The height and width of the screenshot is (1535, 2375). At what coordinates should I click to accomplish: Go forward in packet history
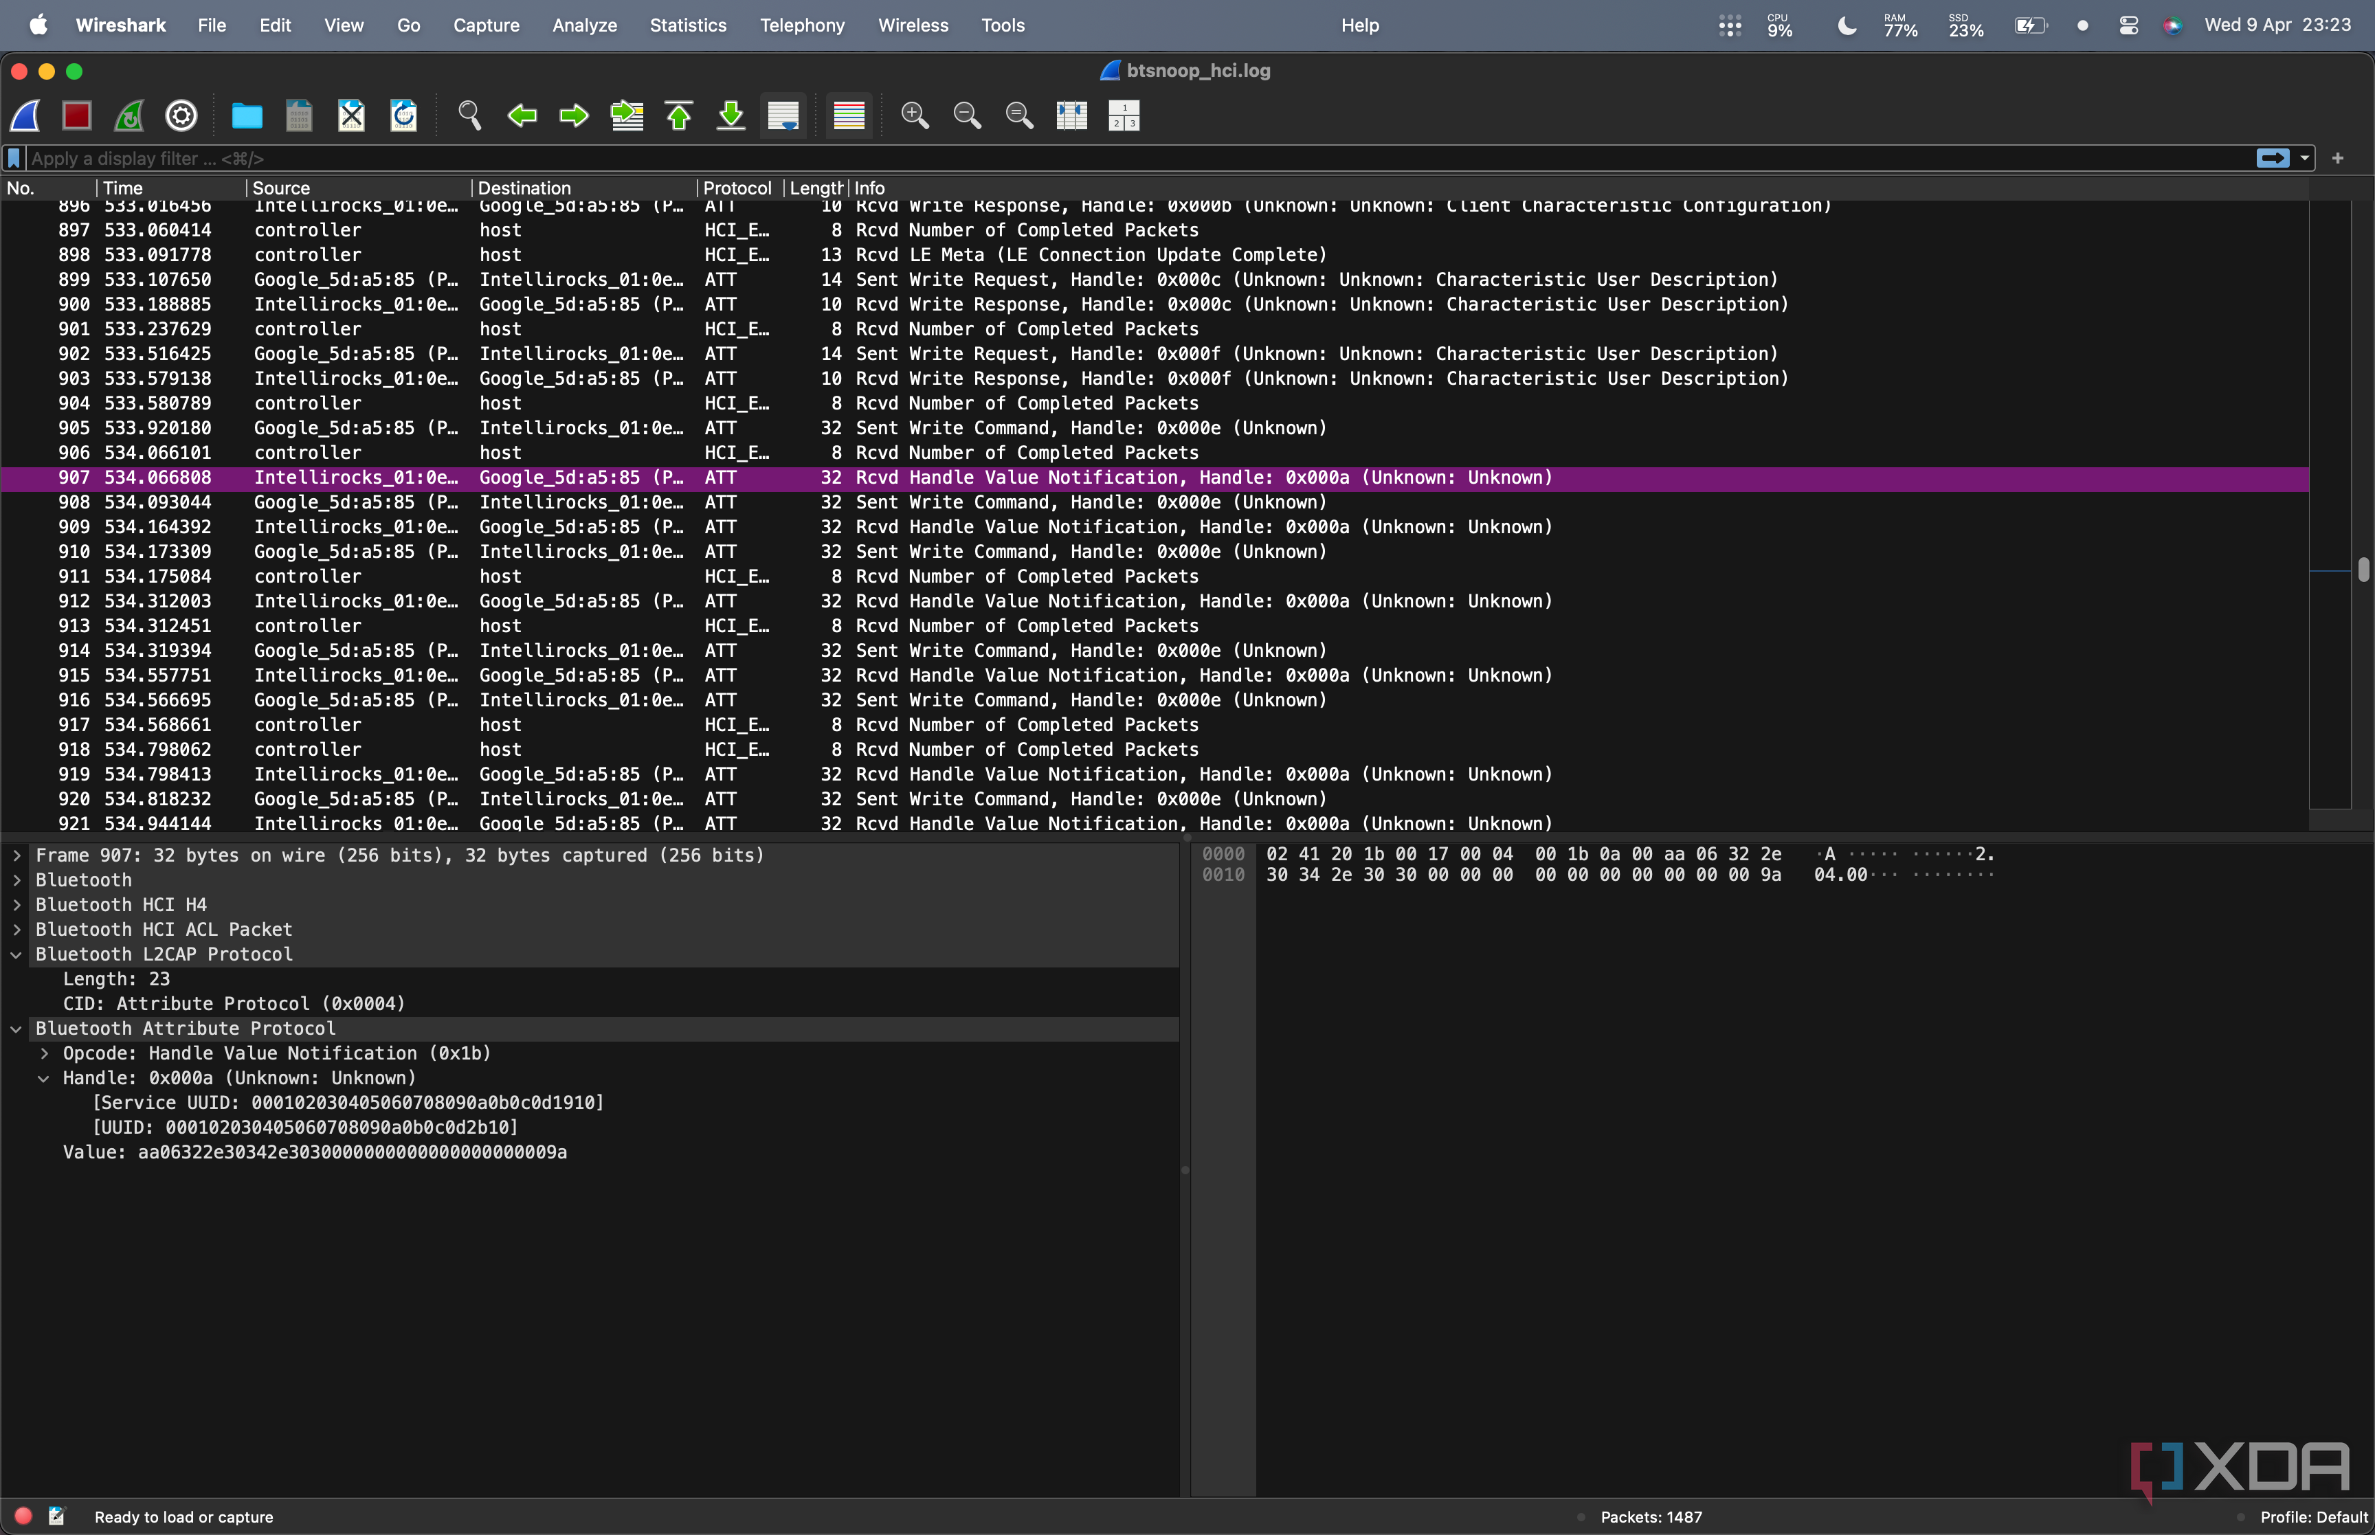coord(574,115)
